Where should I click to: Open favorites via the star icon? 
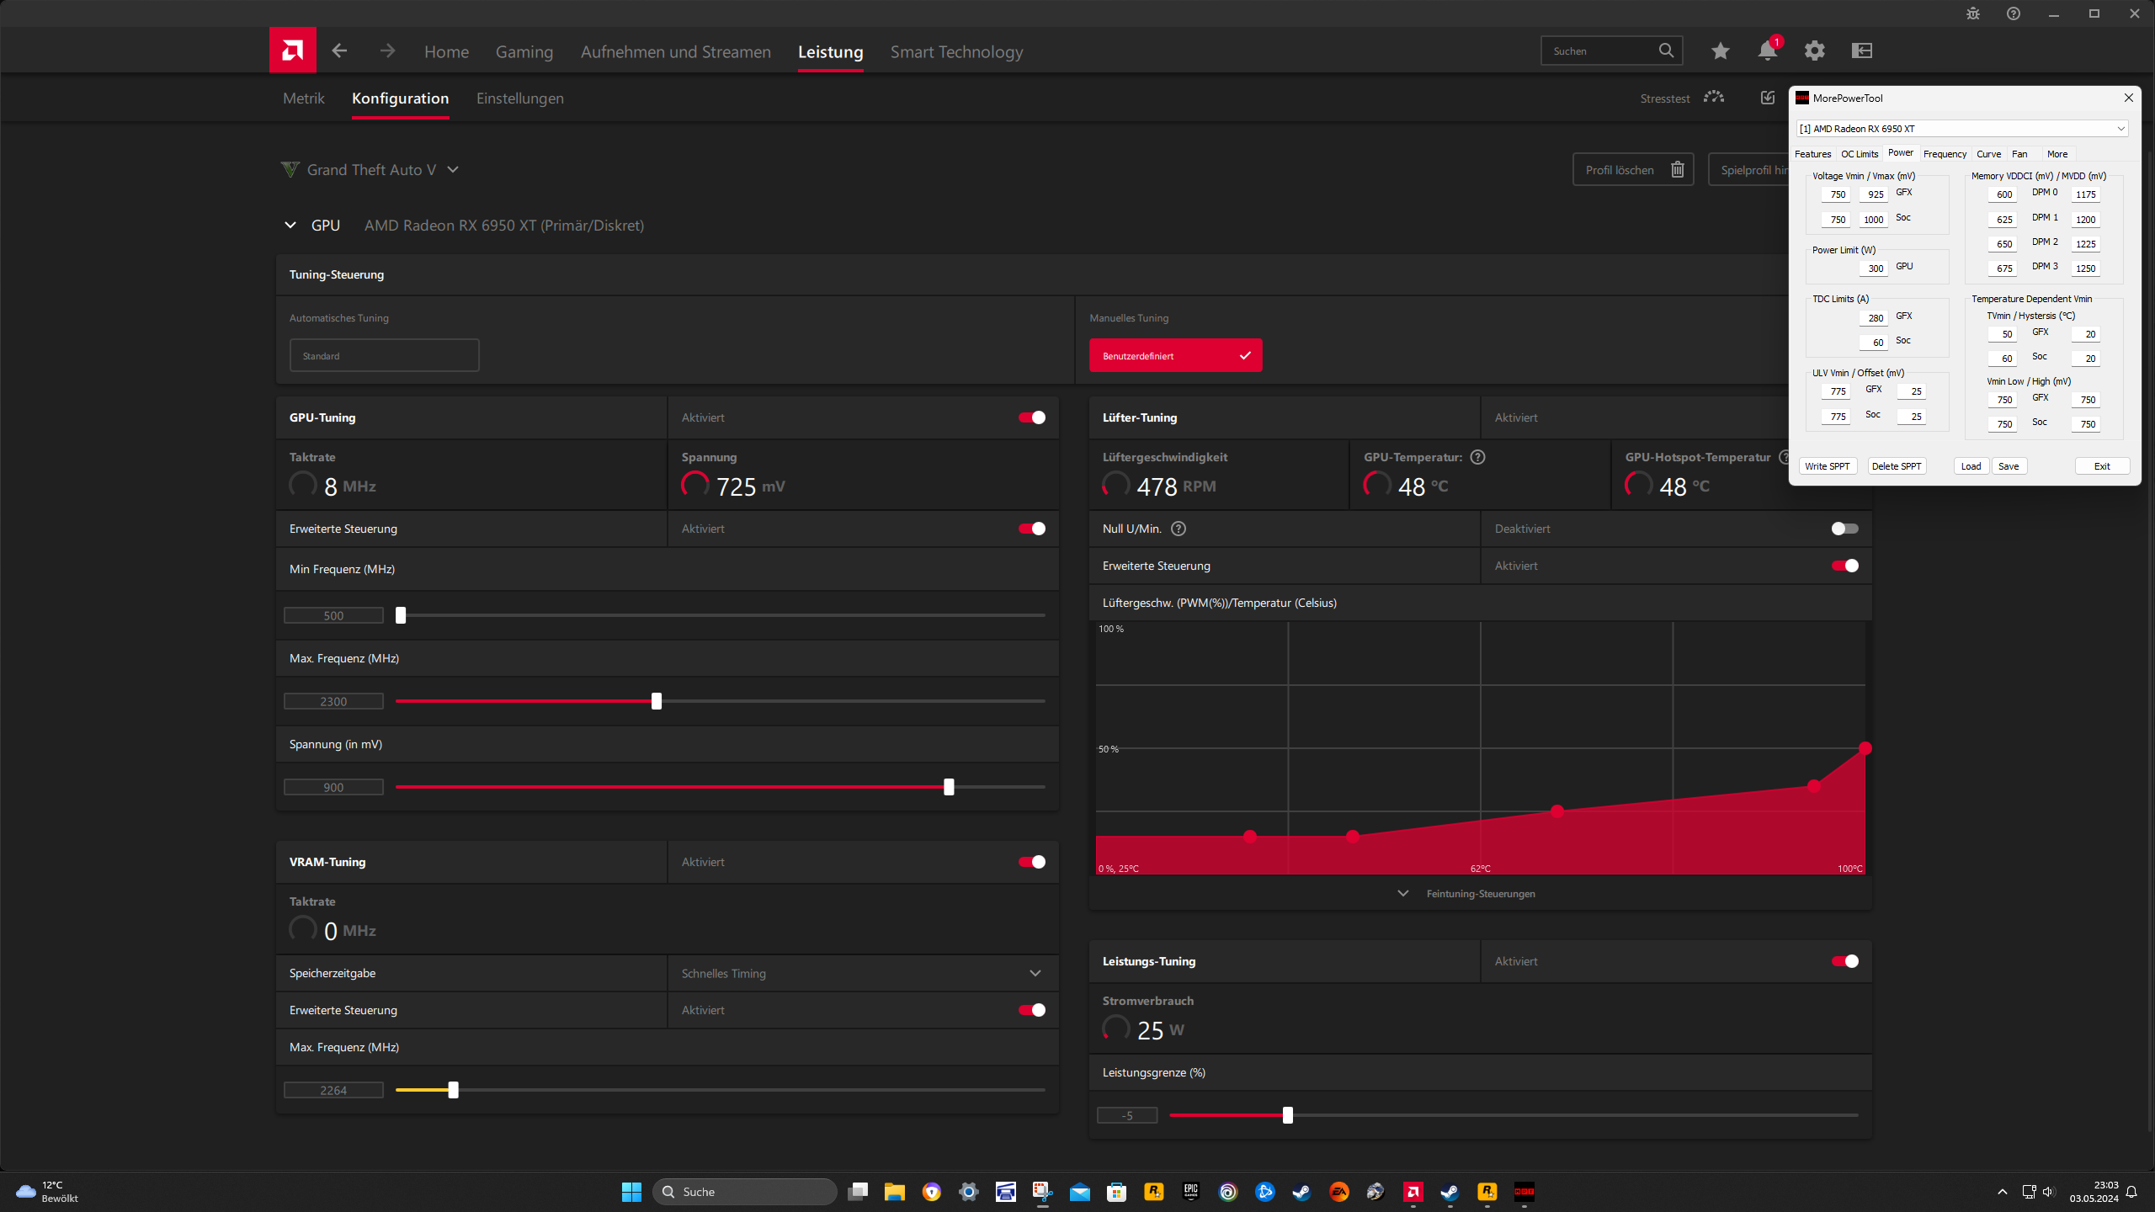coord(1720,51)
